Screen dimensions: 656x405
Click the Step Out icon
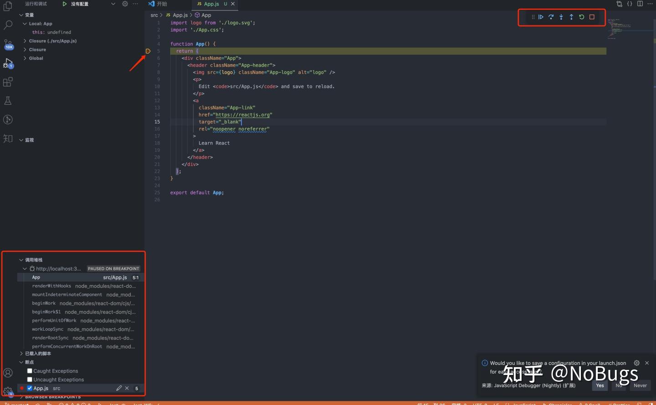[x=571, y=17]
